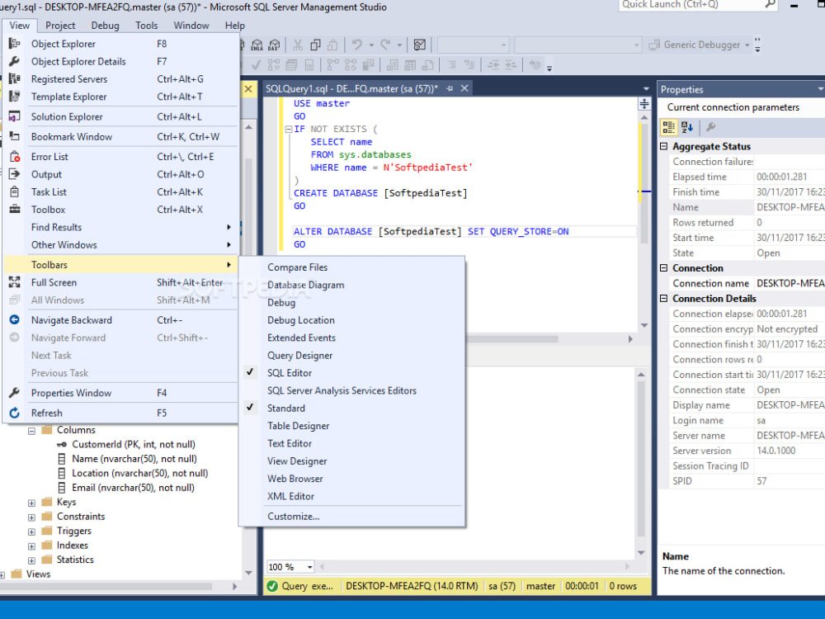Image resolution: width=825 pixels, height=619 pixels.
Task: Toggle SQL Editor toolbar checkmark
Action: coord(250,372)
